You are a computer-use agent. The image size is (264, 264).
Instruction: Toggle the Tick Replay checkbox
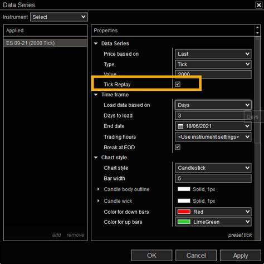(x=178, y=85)
